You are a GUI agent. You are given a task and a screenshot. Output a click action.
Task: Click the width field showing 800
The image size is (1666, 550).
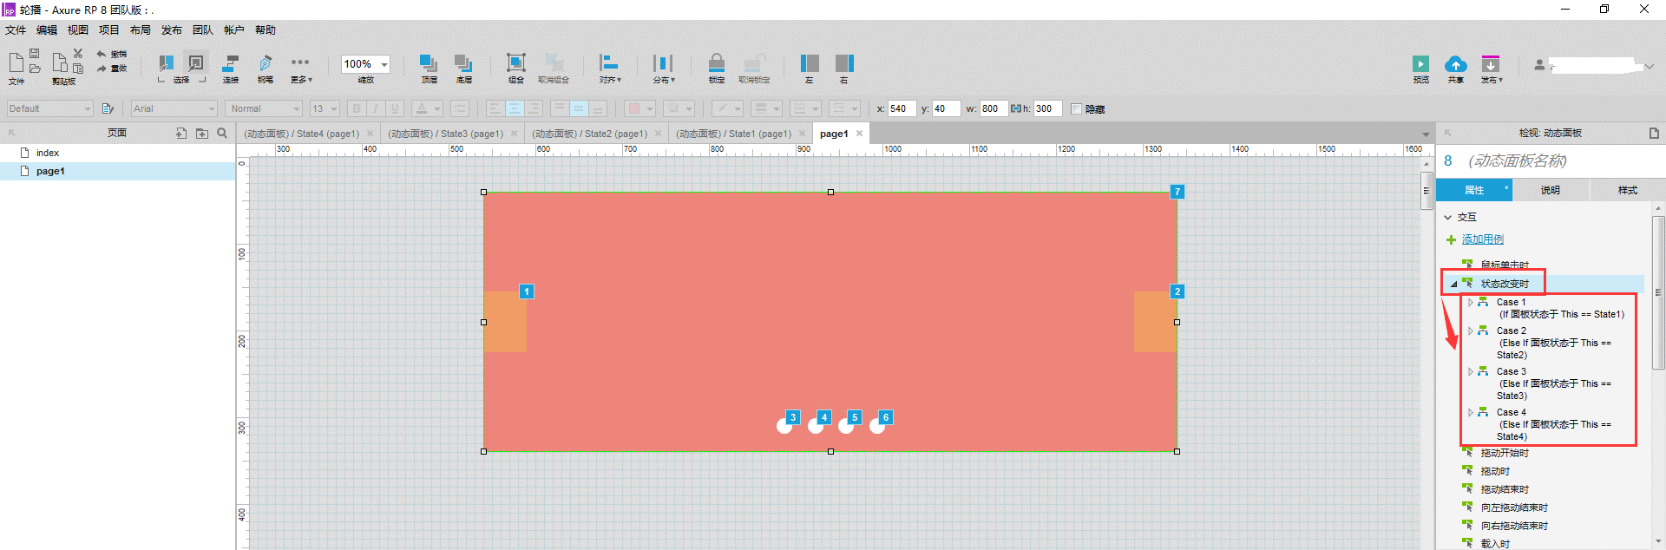pyautogui.click(x=994, y=108)
